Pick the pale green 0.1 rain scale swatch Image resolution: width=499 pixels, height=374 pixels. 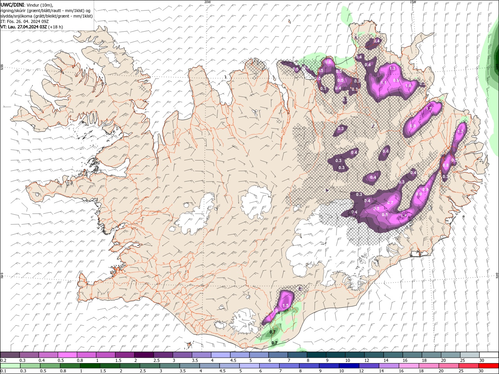pyautogui.click(x=10, y=366)
